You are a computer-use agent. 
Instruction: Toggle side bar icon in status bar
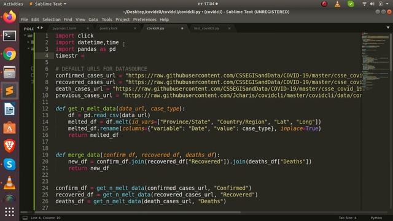coord(25,218)
